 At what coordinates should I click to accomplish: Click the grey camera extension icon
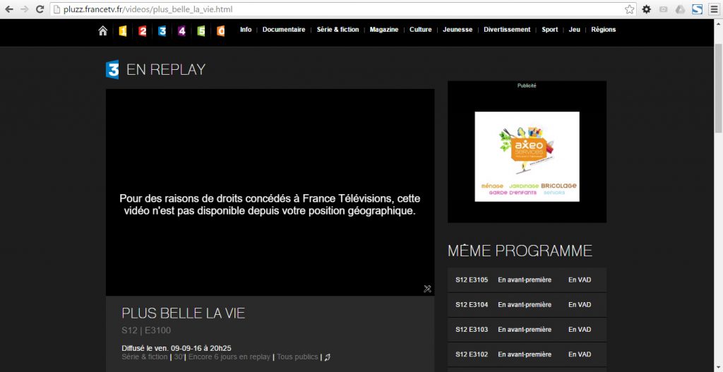[664, 9]
